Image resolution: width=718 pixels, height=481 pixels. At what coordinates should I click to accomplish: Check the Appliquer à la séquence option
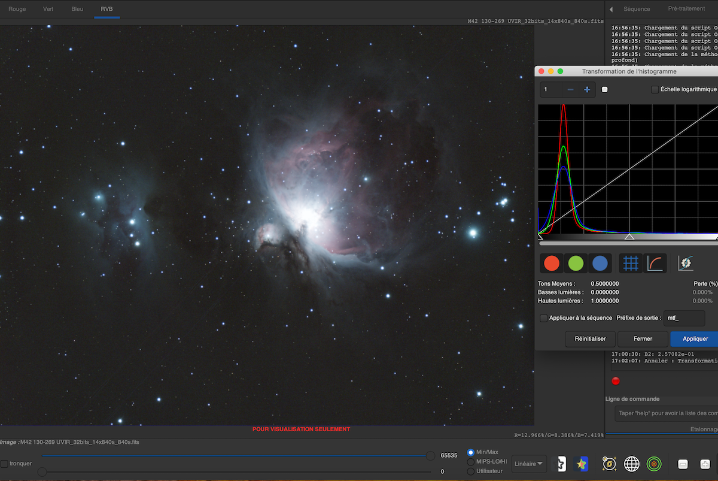click(x=543, y=318)
